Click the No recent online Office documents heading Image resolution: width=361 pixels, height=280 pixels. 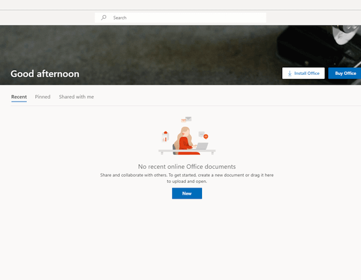point(187,167)
